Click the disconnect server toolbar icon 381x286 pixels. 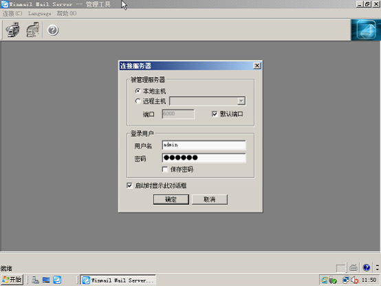click(32, 30)
